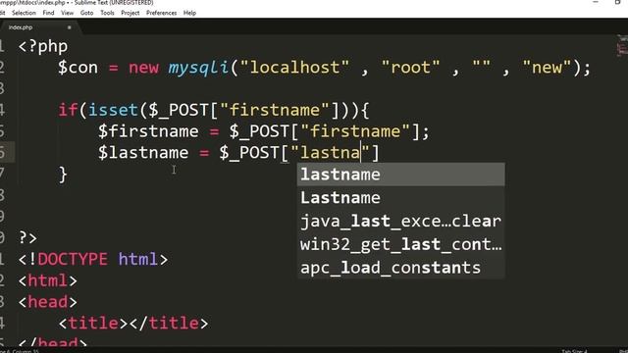Click the isset function call
628x353 pixels.
(114, 110)
